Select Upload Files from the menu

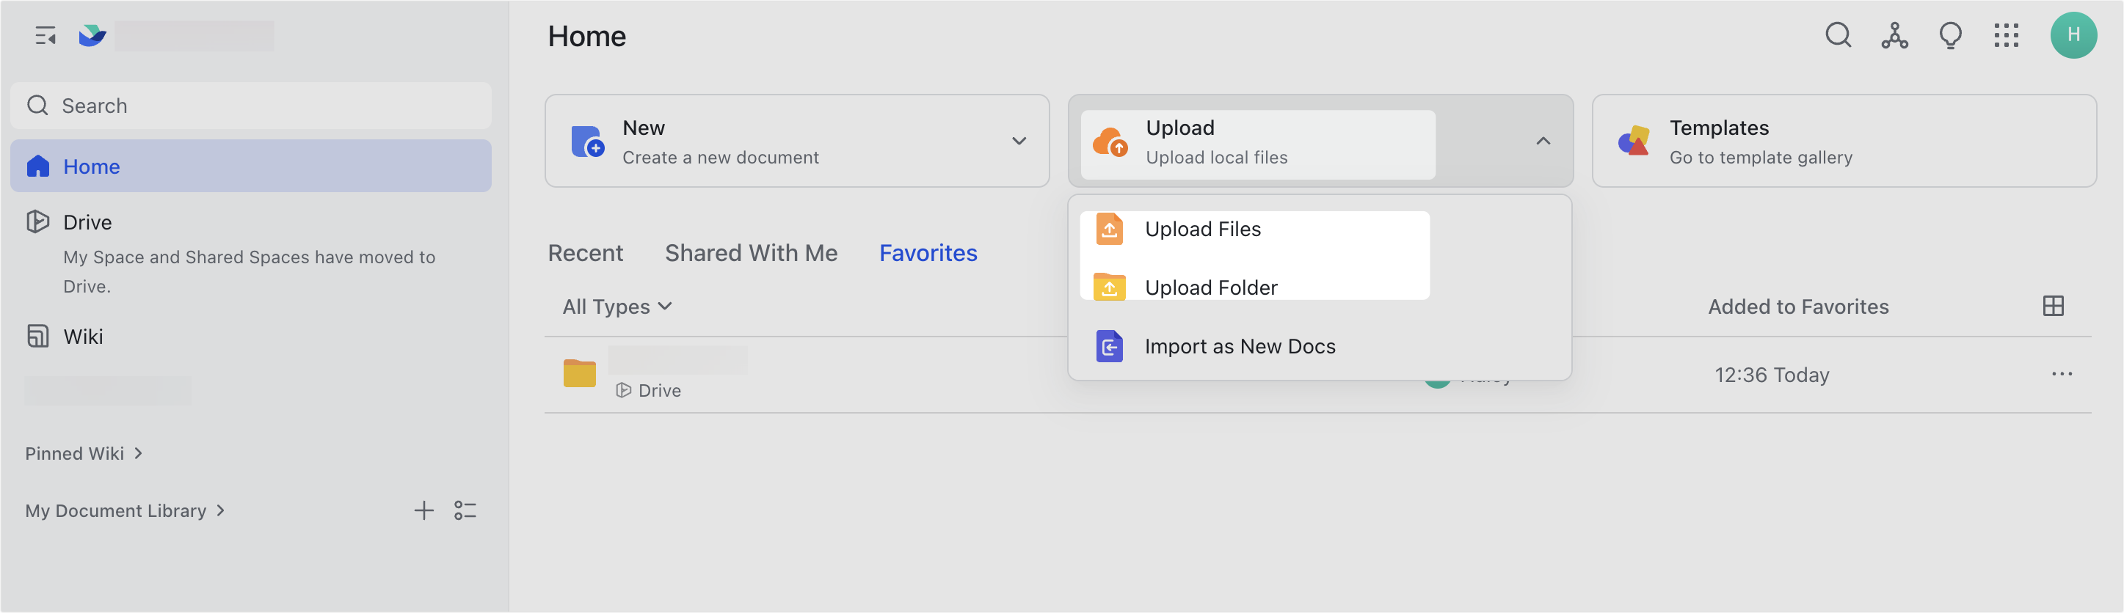coord(1202,229)
